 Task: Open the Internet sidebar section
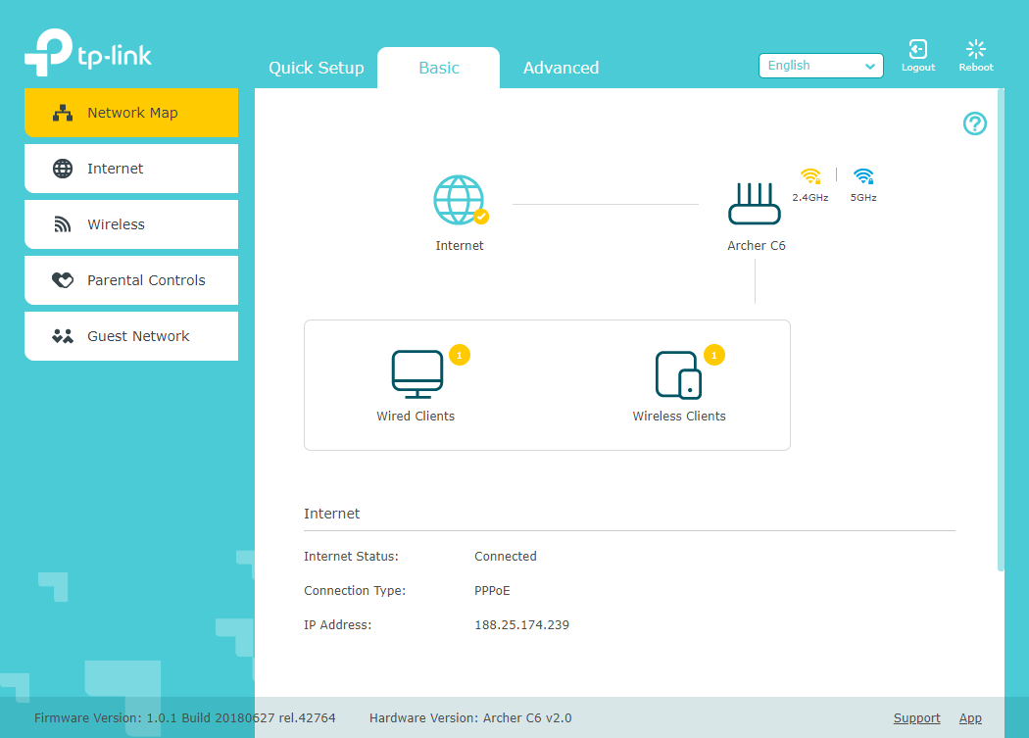131,169
